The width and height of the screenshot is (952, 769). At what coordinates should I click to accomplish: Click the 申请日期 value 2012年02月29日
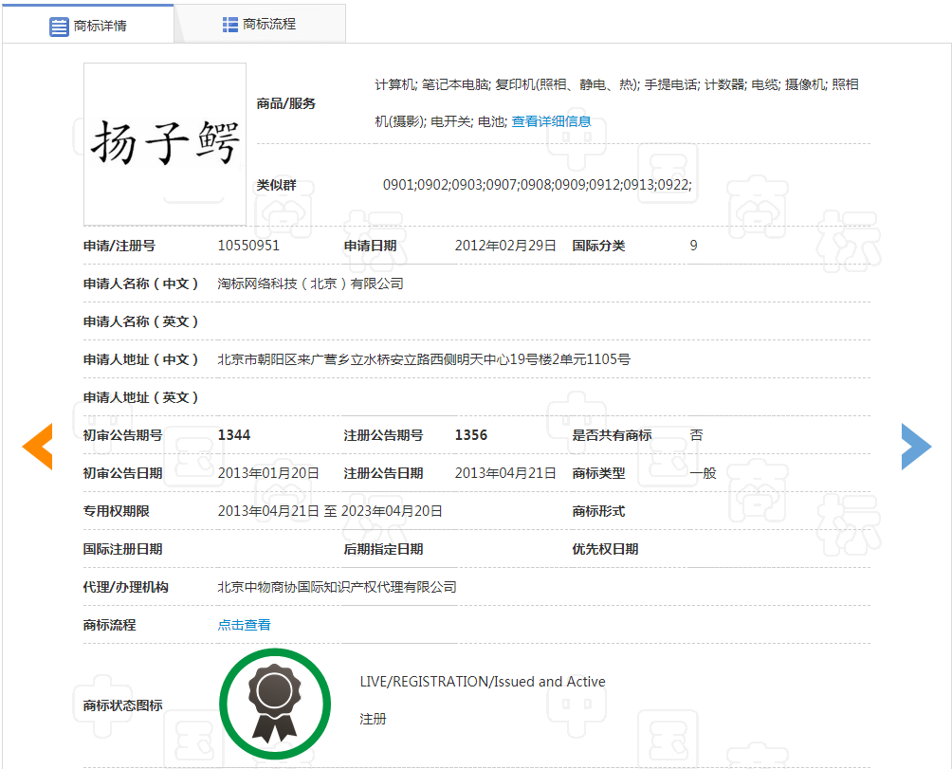click(x=505, y=246)
